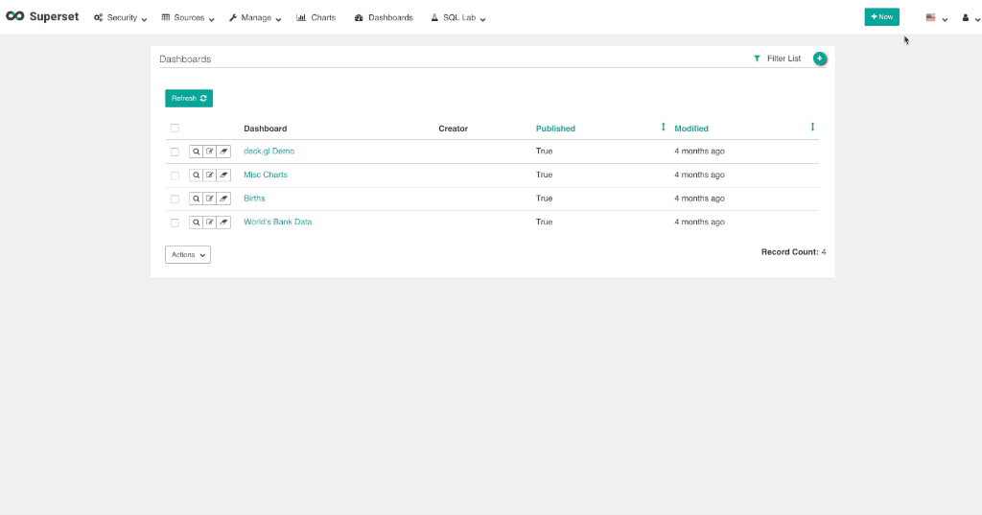Viewport: 982px width, 515px height.
Task: Open the language flag dropdown
Action: tap(936, 17)
